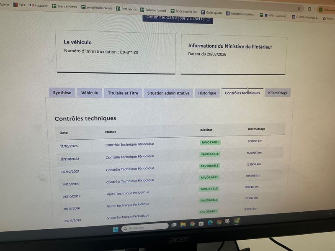Click the mileage 133806 km

pyautogui.click(x=253, y=164)
